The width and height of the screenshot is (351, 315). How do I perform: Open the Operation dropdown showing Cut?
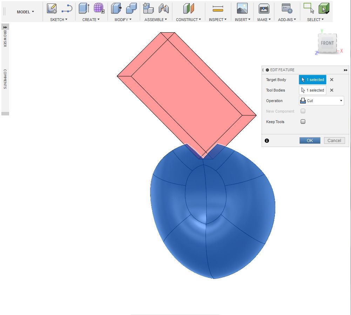click(321, 101)
